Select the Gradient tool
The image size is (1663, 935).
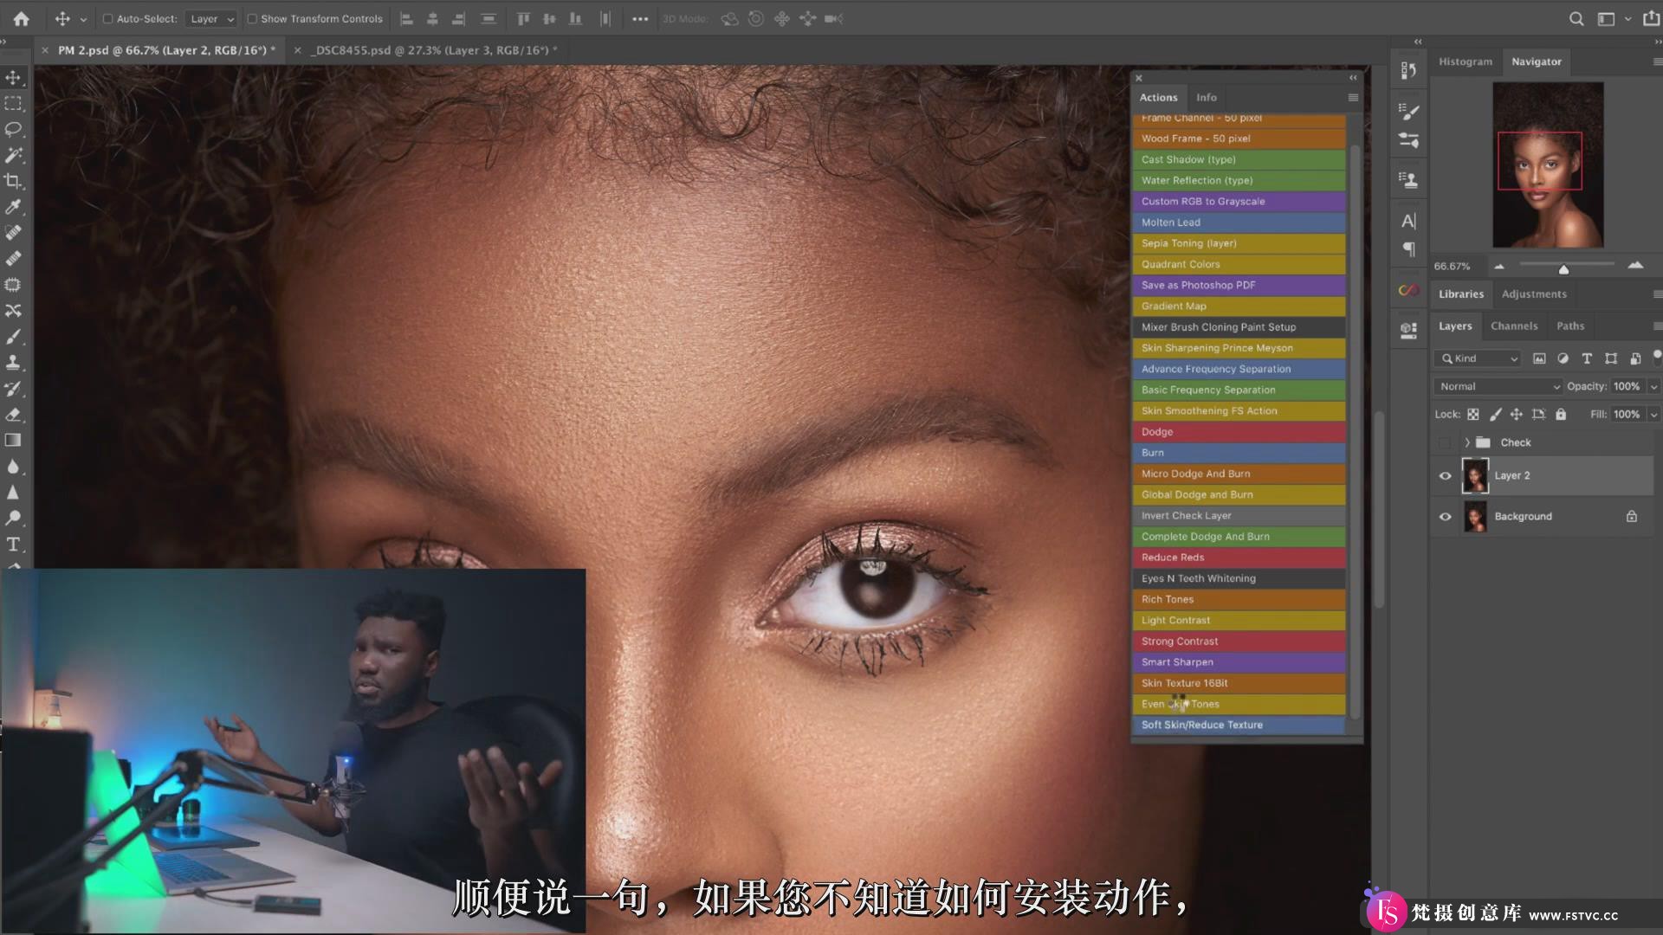(13, 441)
